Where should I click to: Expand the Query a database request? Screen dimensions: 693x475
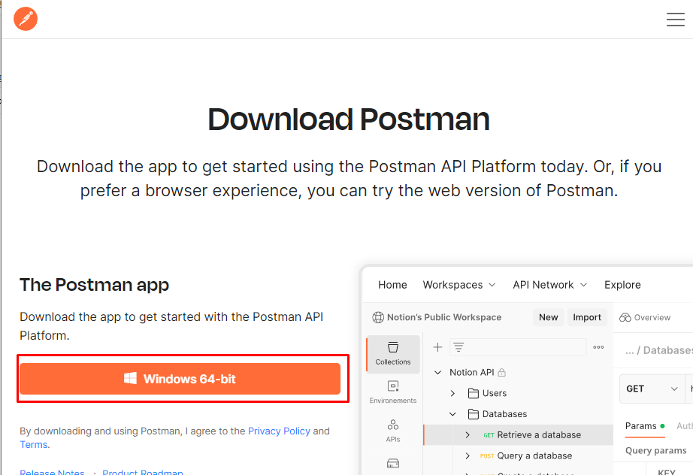[x=468, y=455]
